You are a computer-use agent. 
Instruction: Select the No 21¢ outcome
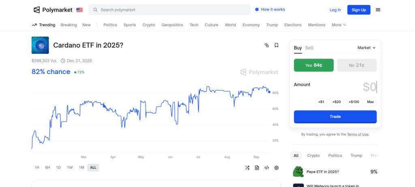pyautogui.click(x=357, y=65)
